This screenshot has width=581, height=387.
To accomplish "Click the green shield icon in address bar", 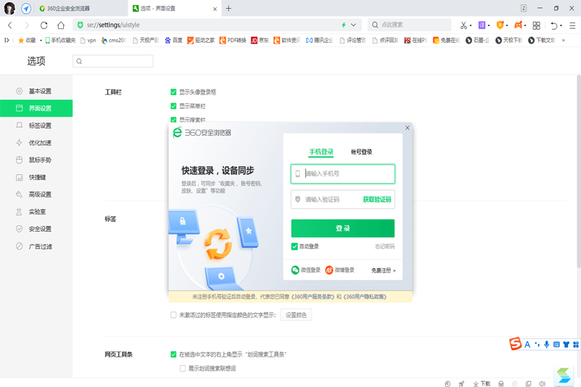I will 80,25.
